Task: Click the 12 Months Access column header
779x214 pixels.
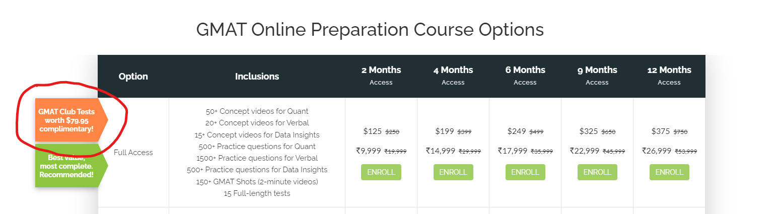Action: point(669,76)
